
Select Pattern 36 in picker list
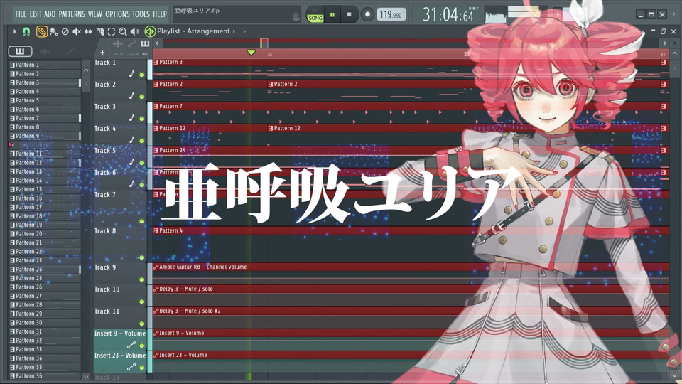coord(45,375)
